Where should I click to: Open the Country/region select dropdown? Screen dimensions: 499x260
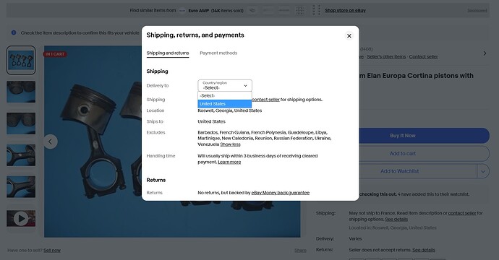pos(225,85)
